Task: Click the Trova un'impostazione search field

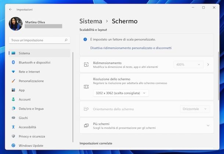Action: tap(36, 40)
